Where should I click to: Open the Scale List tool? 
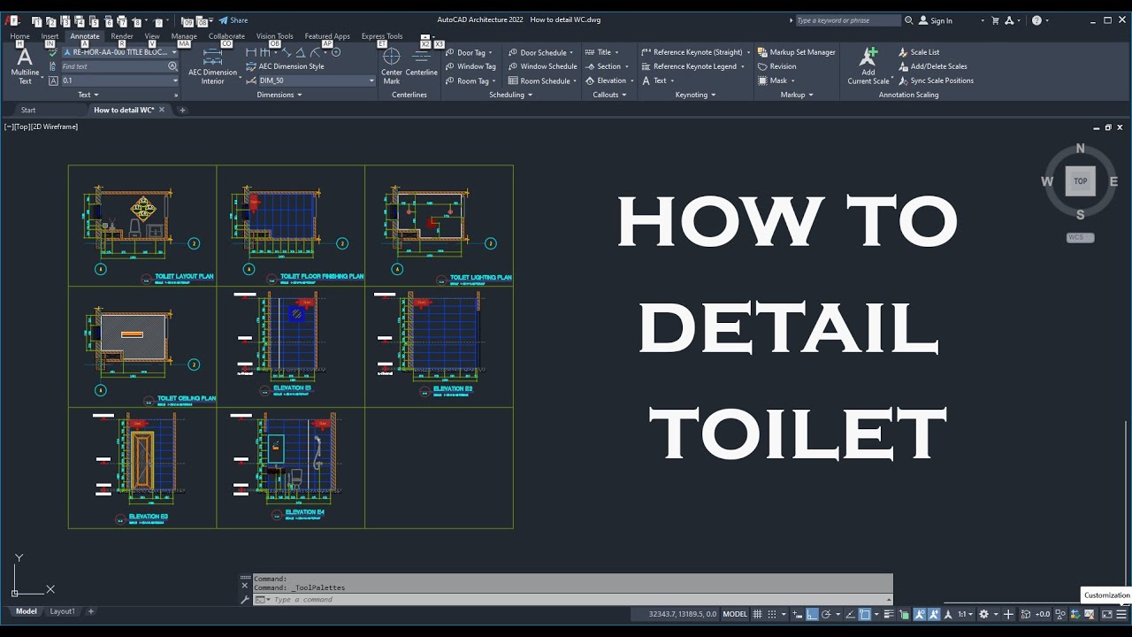(918, 52)
